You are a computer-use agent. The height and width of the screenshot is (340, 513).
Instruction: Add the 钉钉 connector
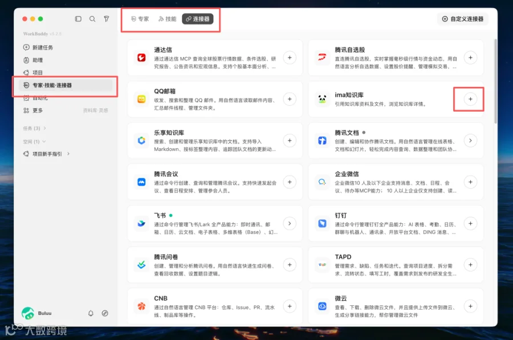coord(470,224)
